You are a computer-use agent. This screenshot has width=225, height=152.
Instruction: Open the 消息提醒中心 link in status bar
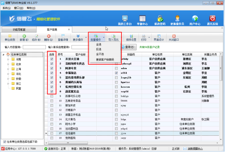(x=195, y=149)
